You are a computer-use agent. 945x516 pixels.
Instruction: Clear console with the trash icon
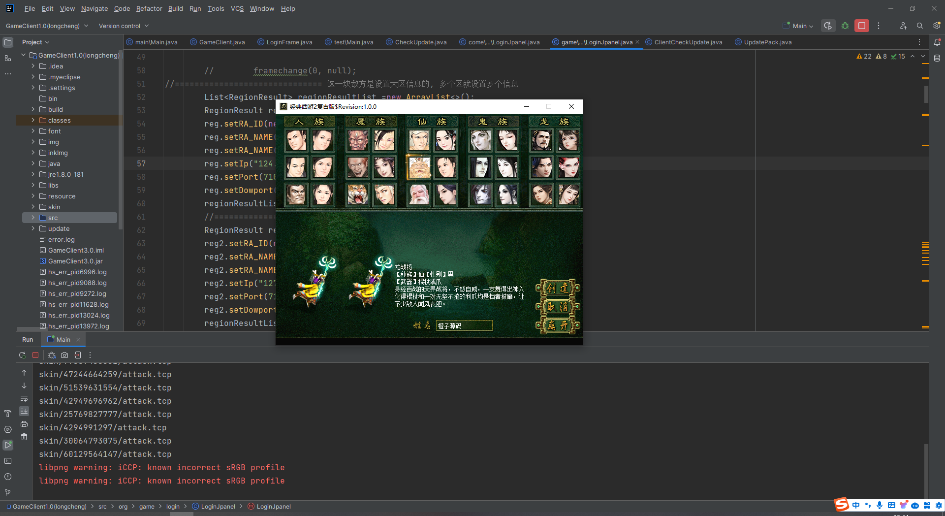click(24, 437)
